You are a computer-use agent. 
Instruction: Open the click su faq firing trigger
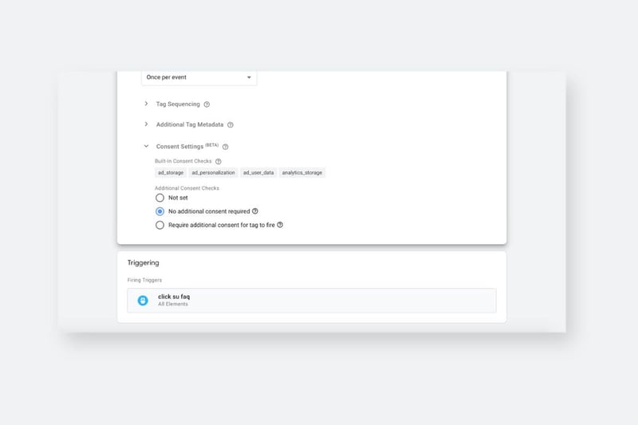[x=312, y=301]
